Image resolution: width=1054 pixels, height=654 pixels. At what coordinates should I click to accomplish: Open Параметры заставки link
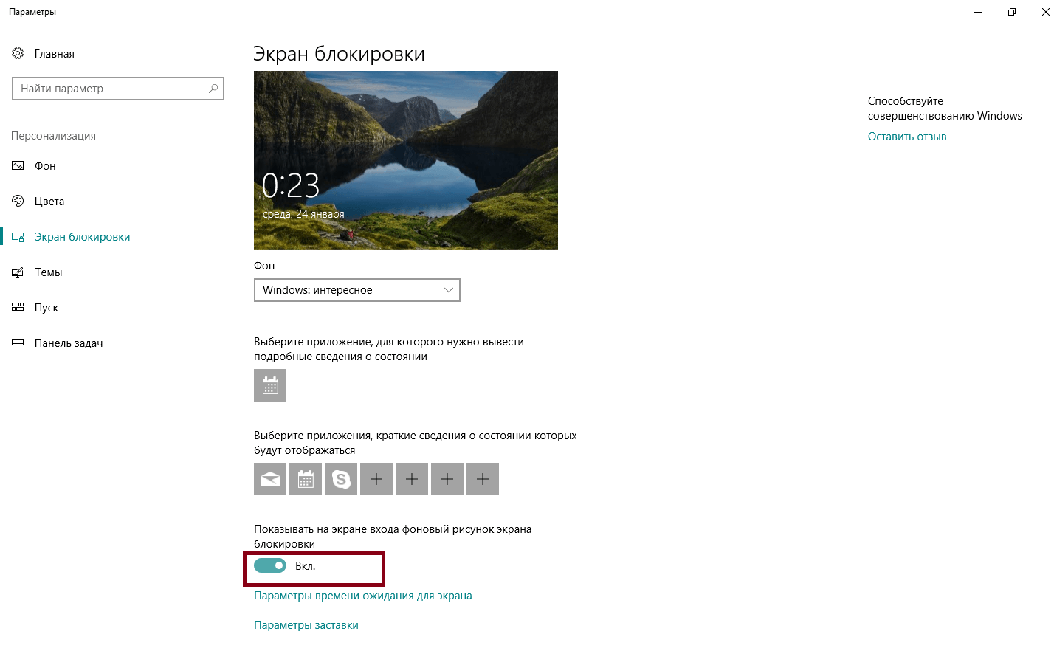306,625
